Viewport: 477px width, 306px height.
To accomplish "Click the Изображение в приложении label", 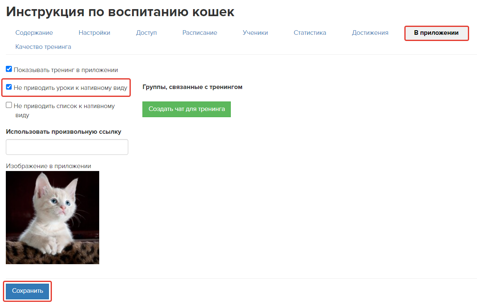I will [48, 166].
